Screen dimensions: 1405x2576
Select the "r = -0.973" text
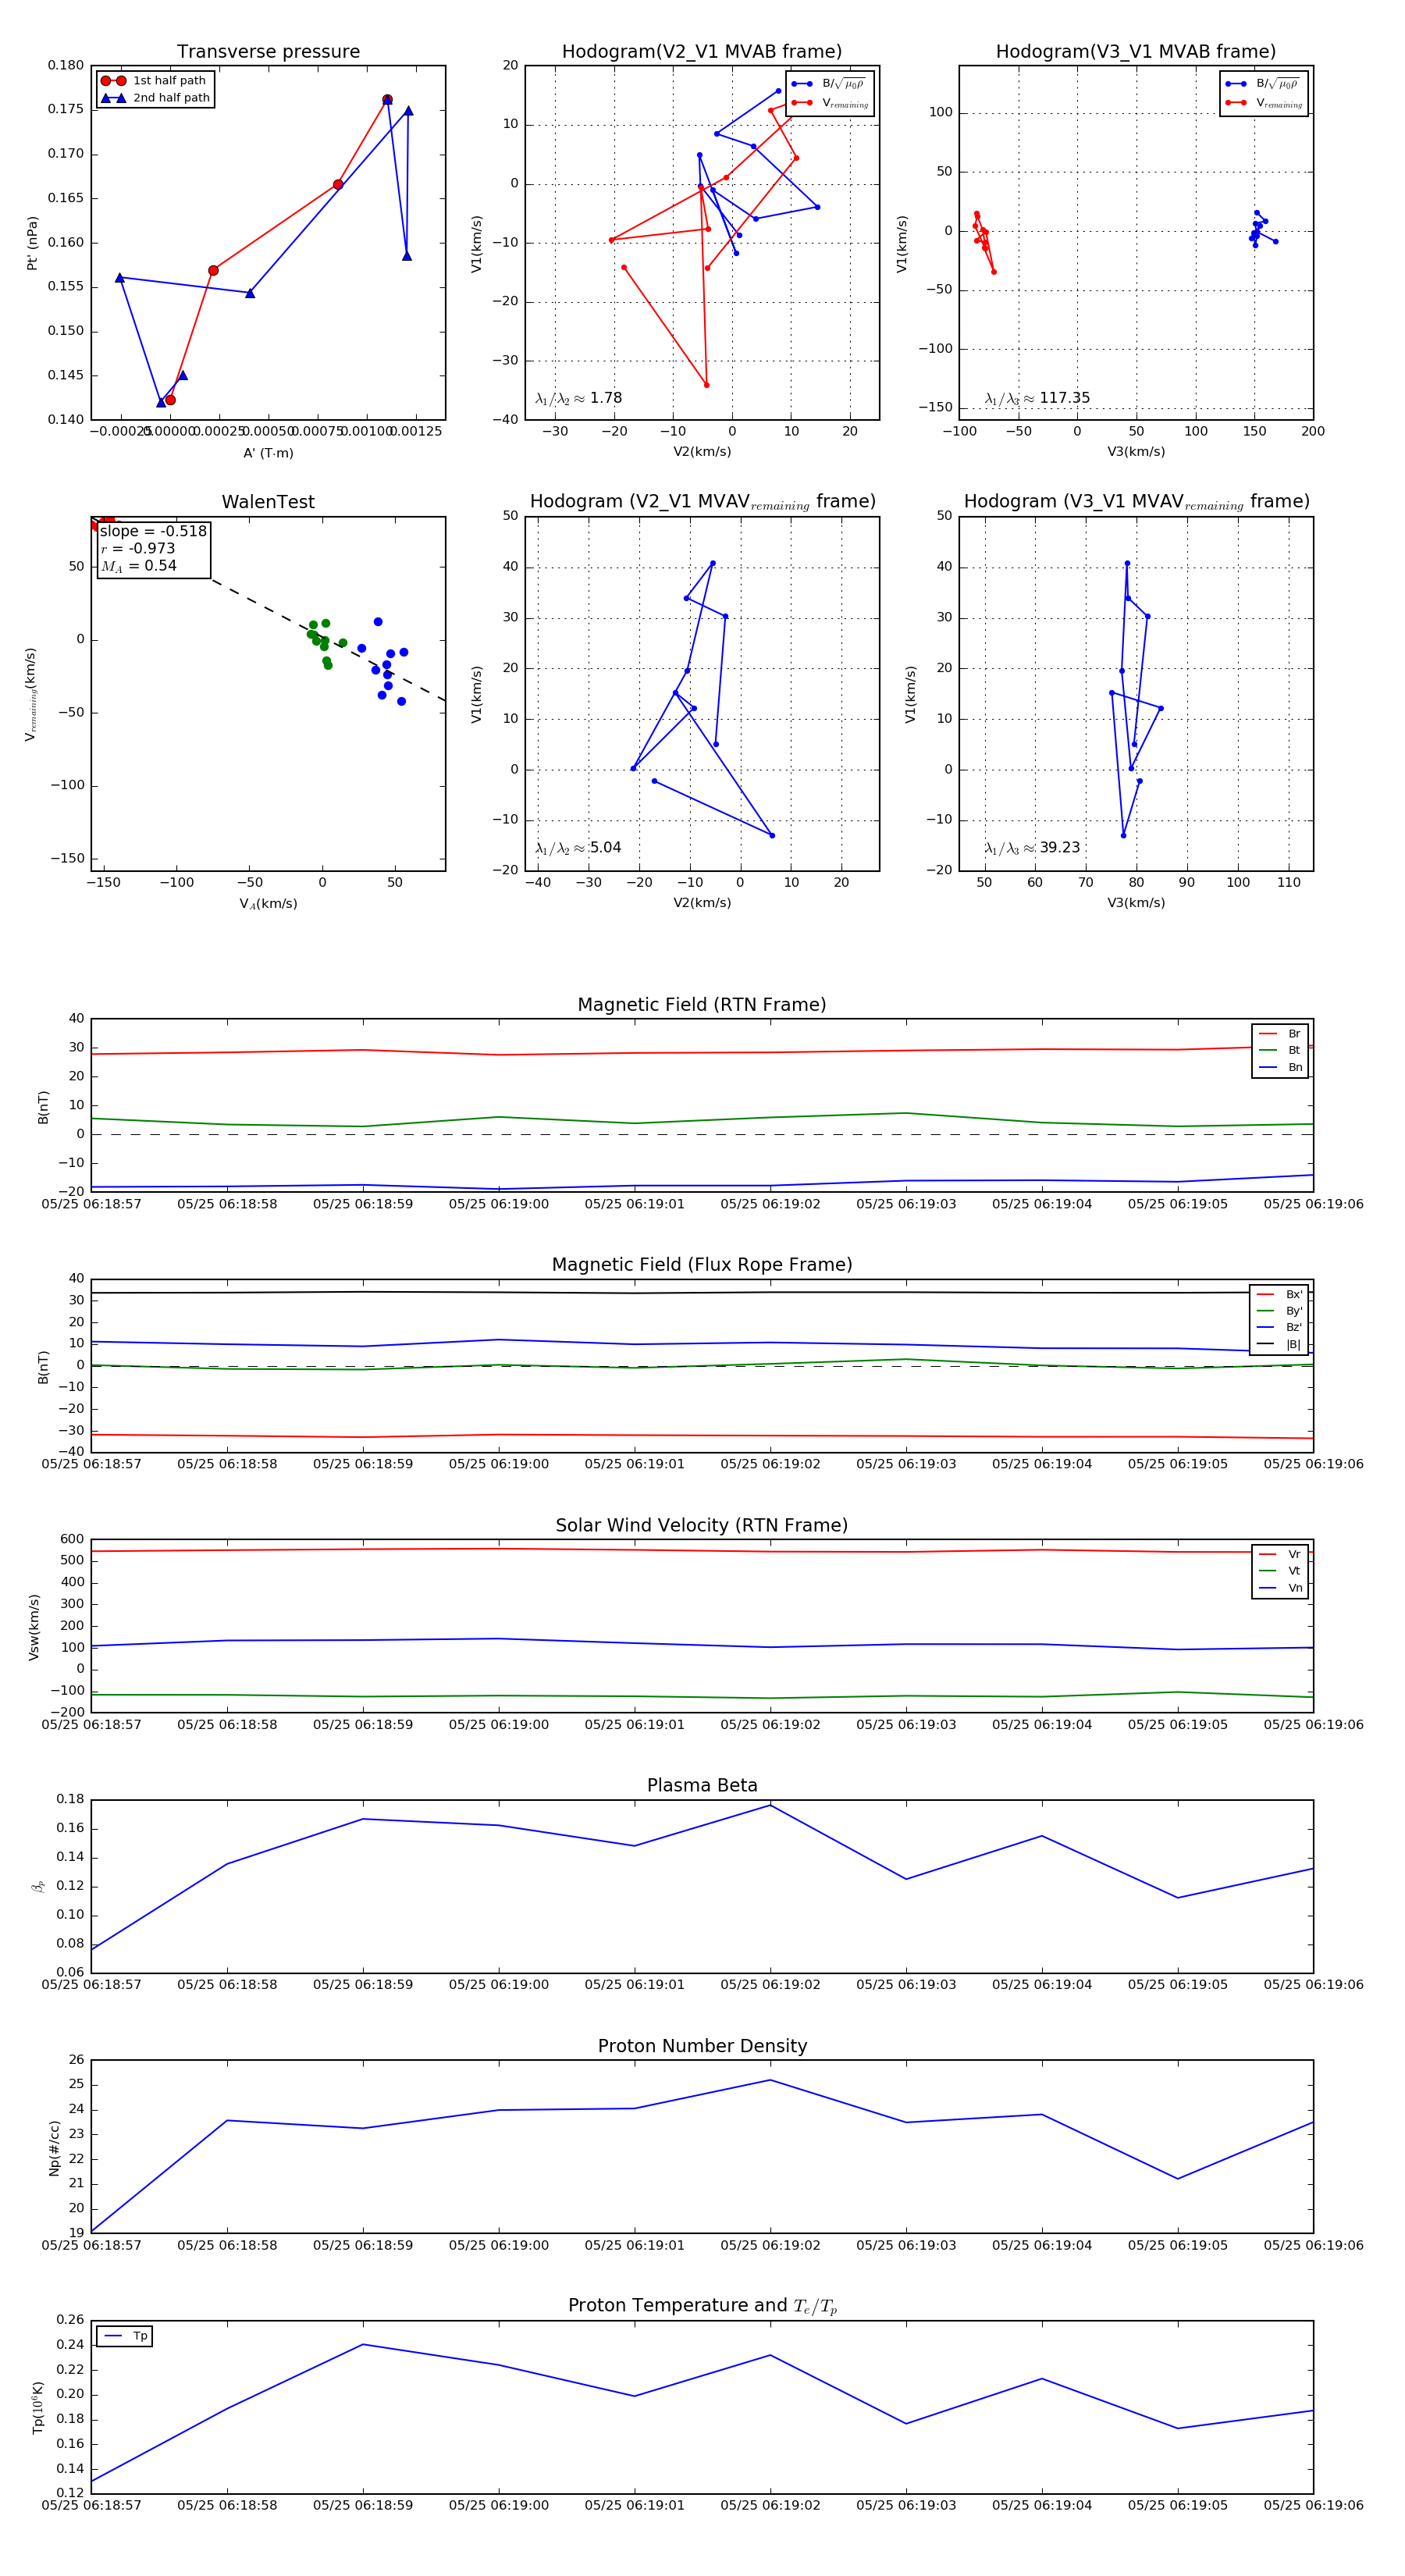pos(138,548)
